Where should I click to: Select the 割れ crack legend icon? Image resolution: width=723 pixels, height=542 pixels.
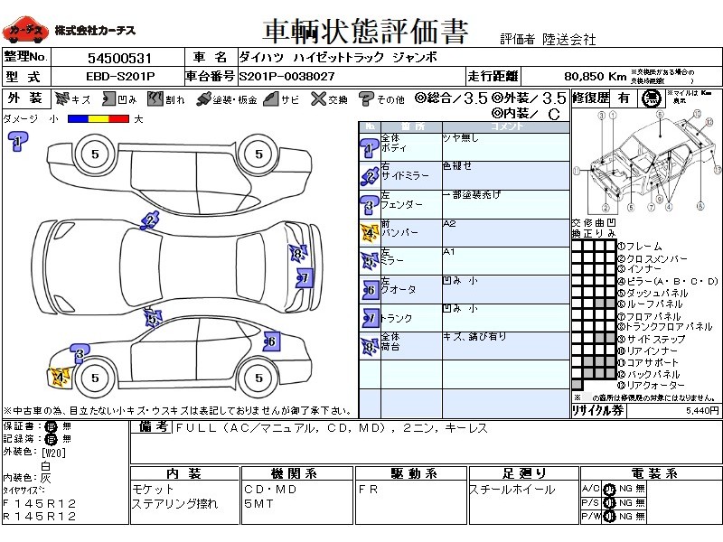pyautogui.click(x=155, y=98)
